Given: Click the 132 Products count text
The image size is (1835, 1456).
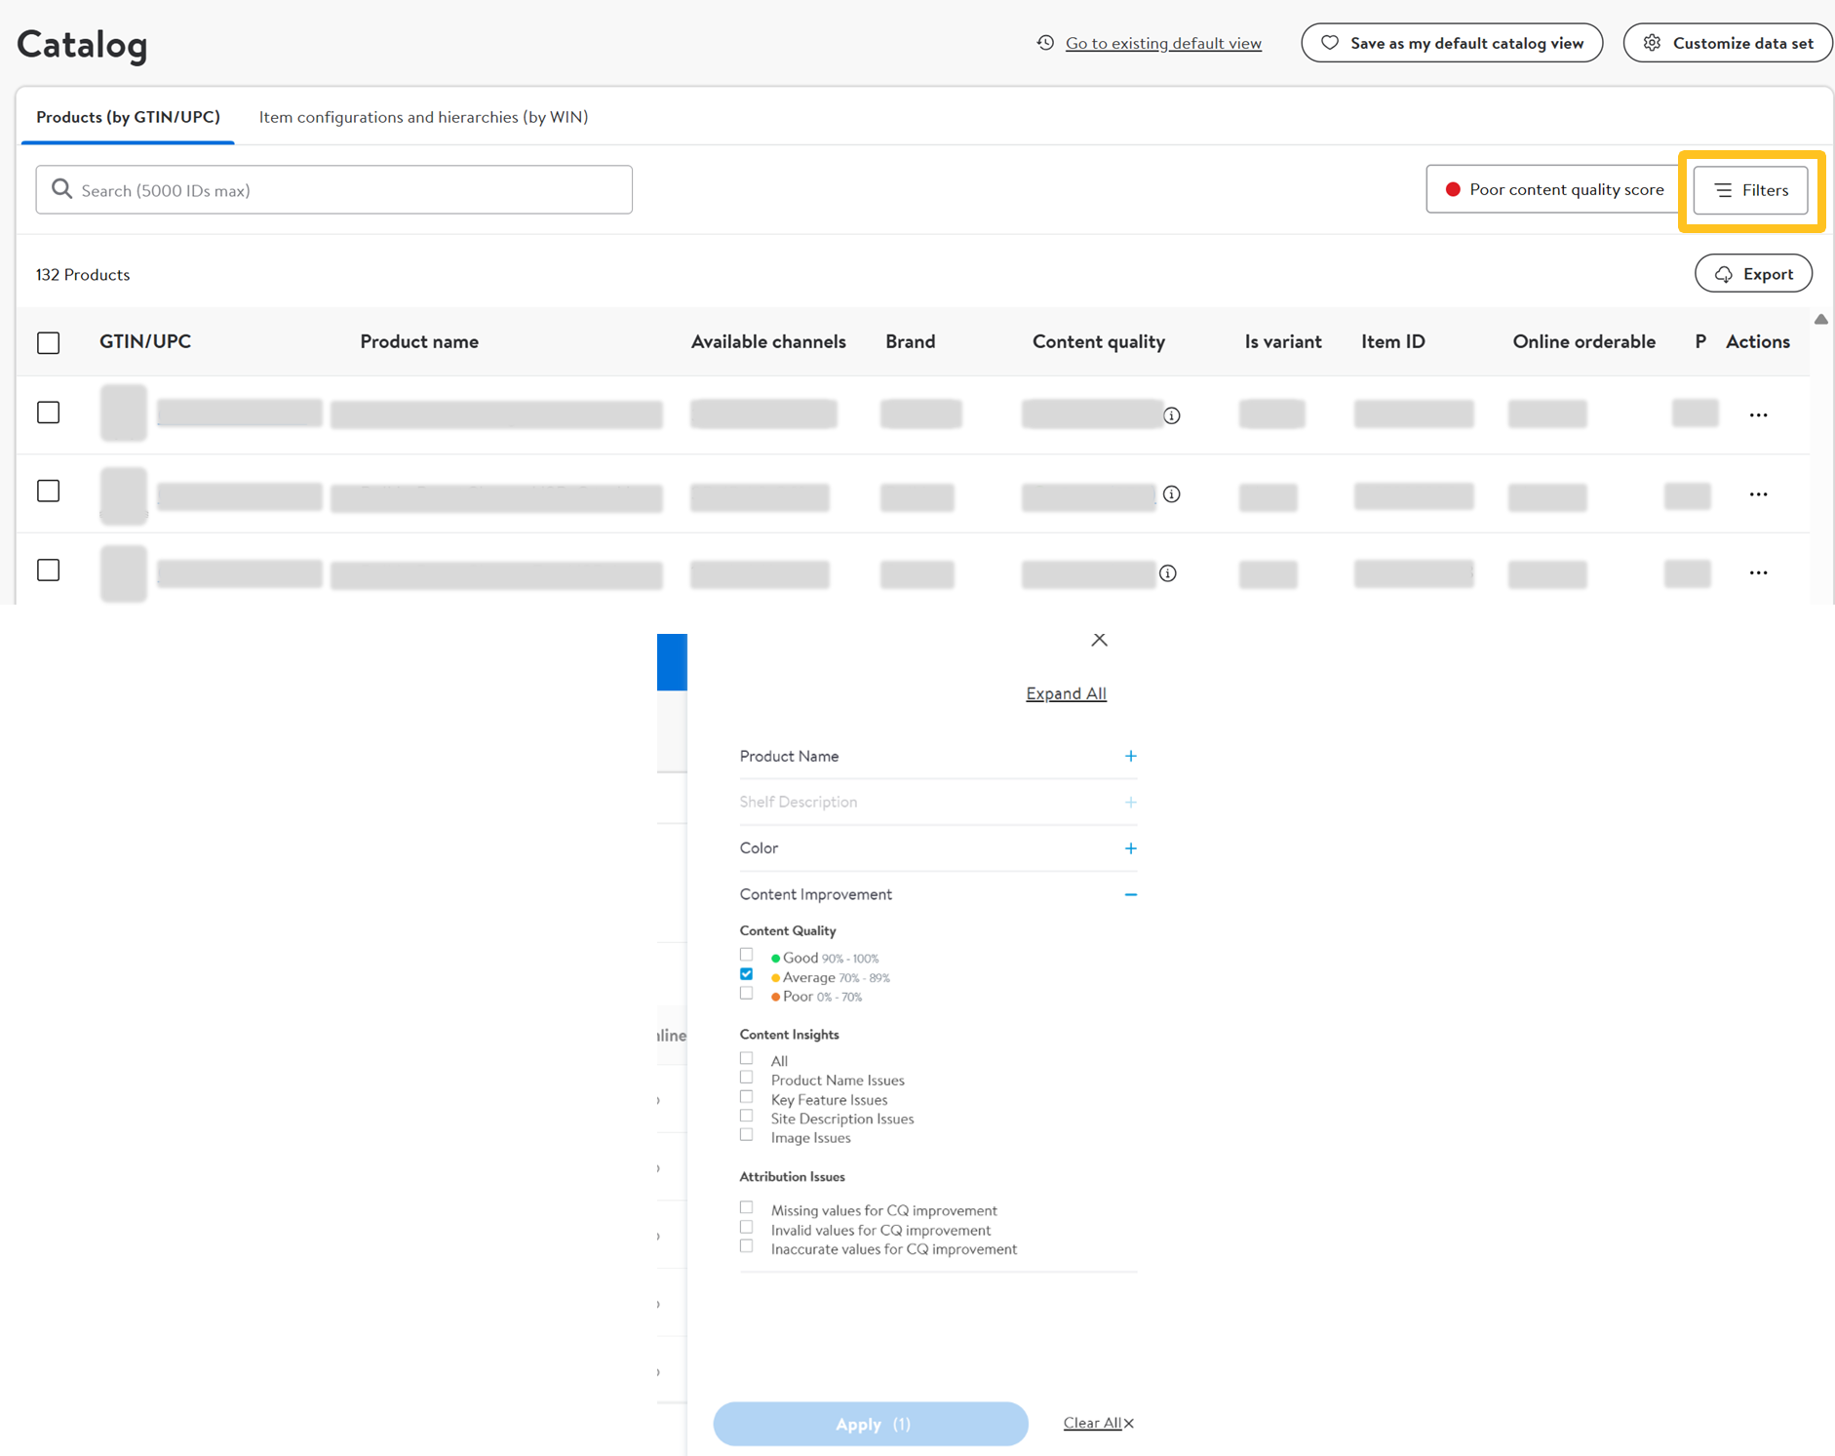Looking at the screenshot, I should pyautogui.click(x=83, y=275).
